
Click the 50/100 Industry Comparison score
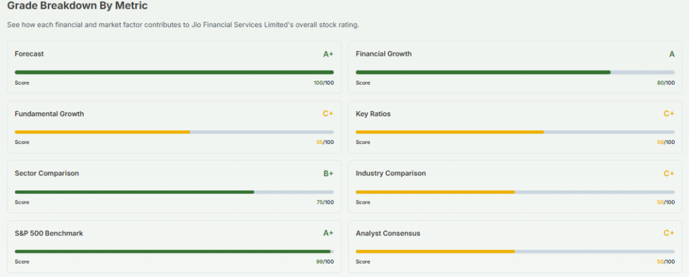point(666,202)
